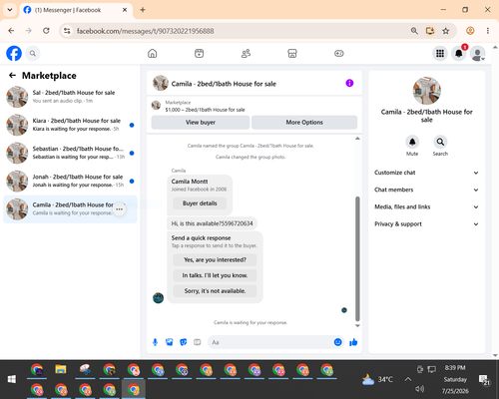Send quick reply In talks. I'll let you know.

[x=215, y=275]
